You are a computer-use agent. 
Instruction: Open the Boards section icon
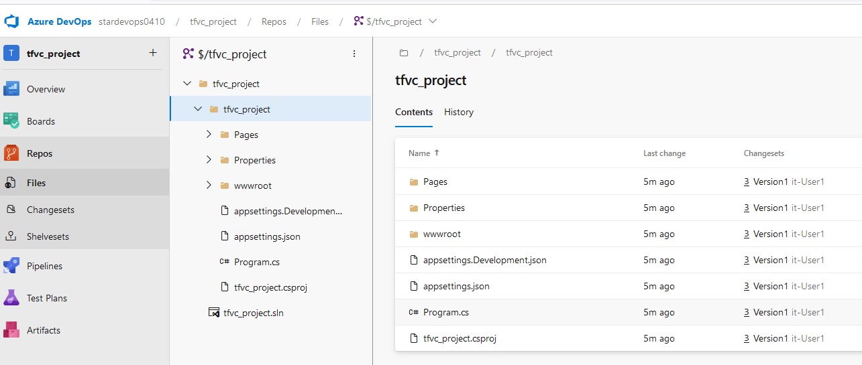point(11,121)
